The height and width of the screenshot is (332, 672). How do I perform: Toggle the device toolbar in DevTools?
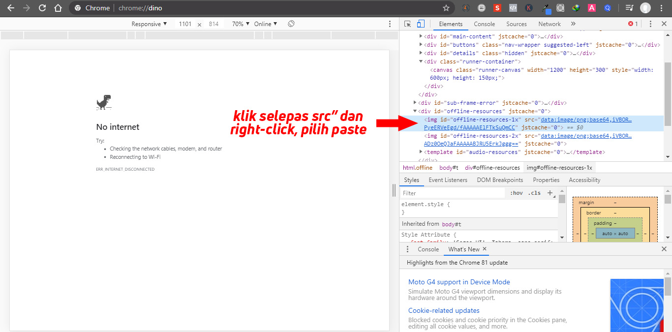421,24
